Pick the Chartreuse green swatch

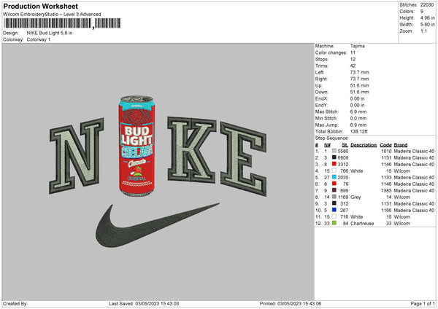[334, 223]
